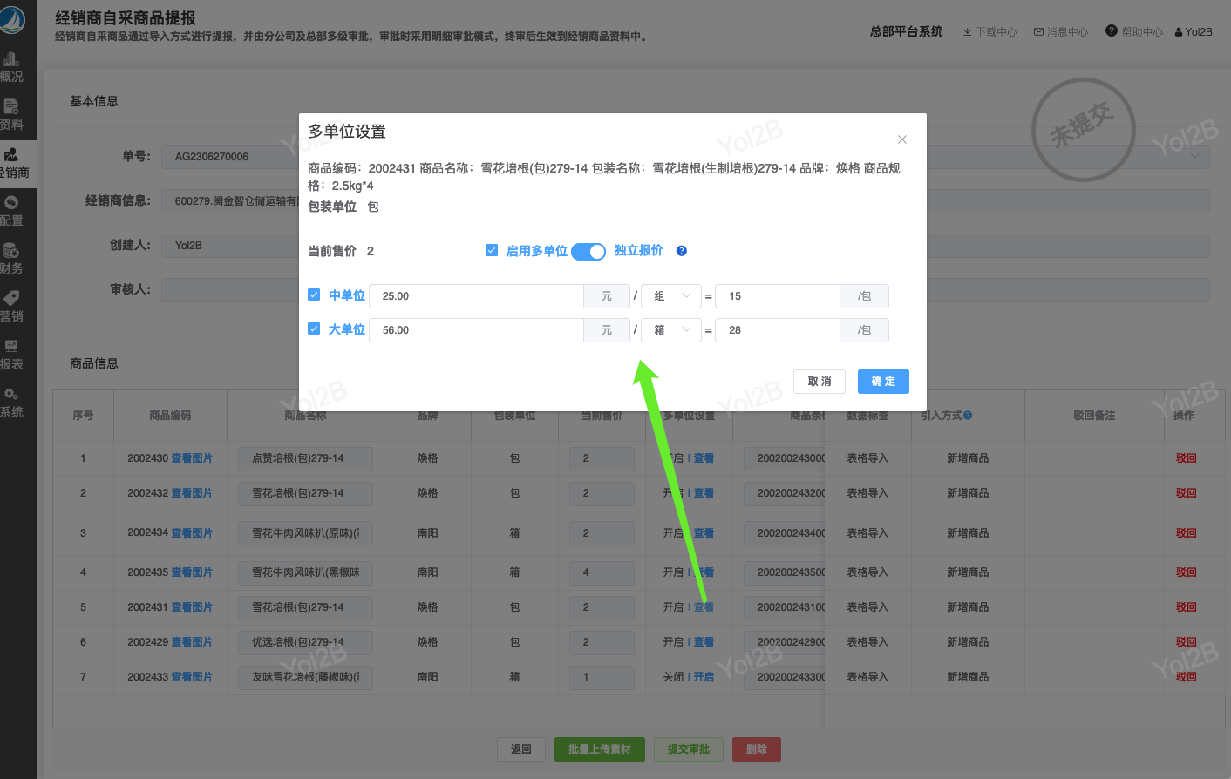Click the 创建人 field showing Yol2B
Viewport: 1231px width, 779px height.
tap(230, 246)
